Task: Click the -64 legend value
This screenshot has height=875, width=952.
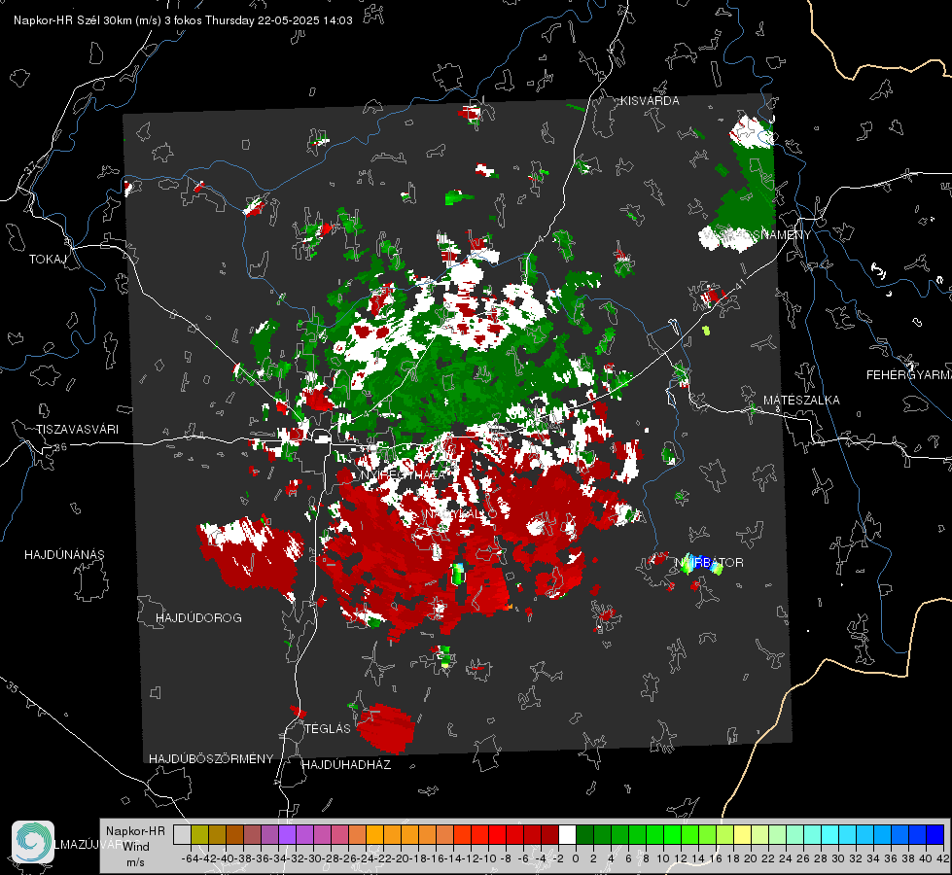Action: [x=190, y=858]
